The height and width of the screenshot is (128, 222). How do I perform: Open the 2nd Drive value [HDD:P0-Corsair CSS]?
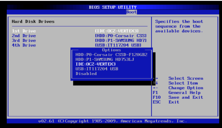[x=121, y=36]
